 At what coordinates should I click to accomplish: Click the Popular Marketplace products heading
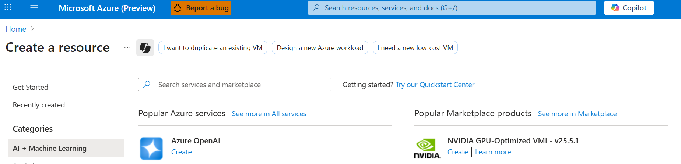[x=473, y=113]
